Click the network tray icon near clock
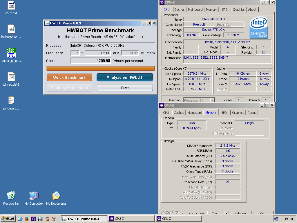The width and height of the screenshot is (297, 223). (x=276, y=219)
